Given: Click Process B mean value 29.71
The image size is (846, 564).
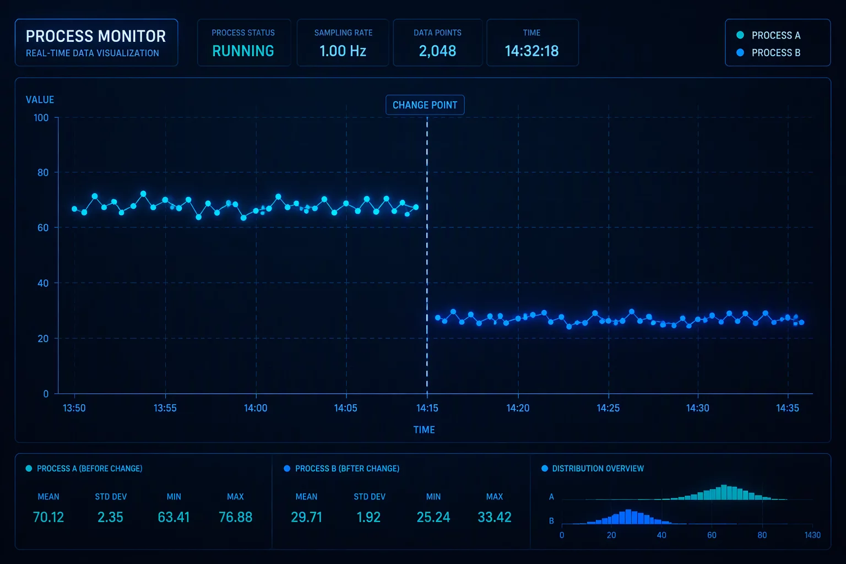Looking at the screenshot, I should (306, 517).
